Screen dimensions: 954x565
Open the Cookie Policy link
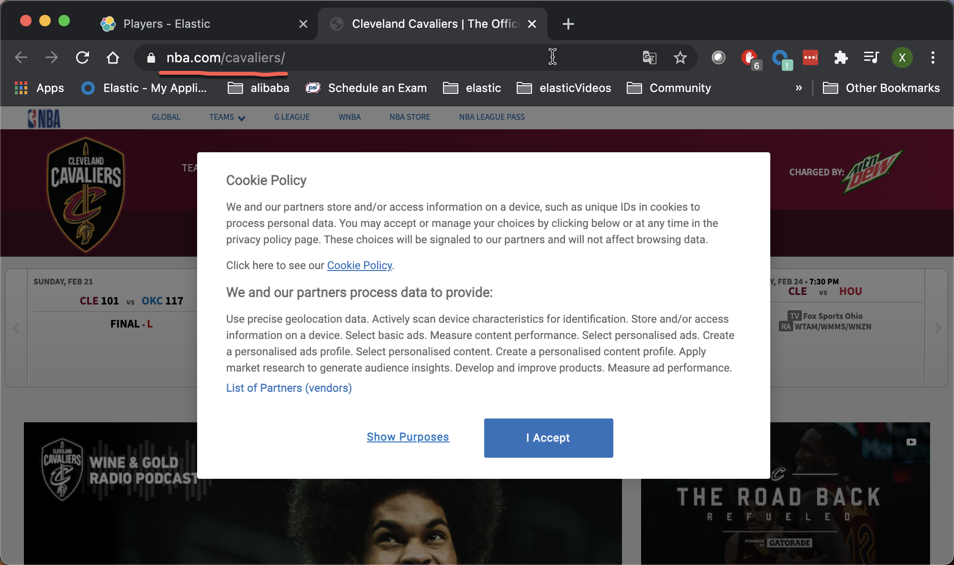click(359, 266)
